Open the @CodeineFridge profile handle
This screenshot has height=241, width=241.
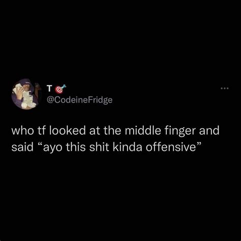(79, 100)
